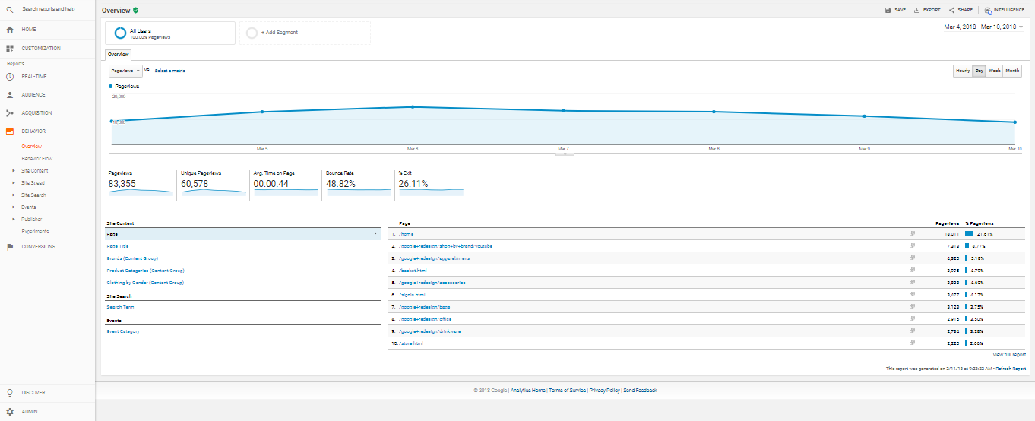Click open-link icon for /google+redesign/office row

[912, 319]
